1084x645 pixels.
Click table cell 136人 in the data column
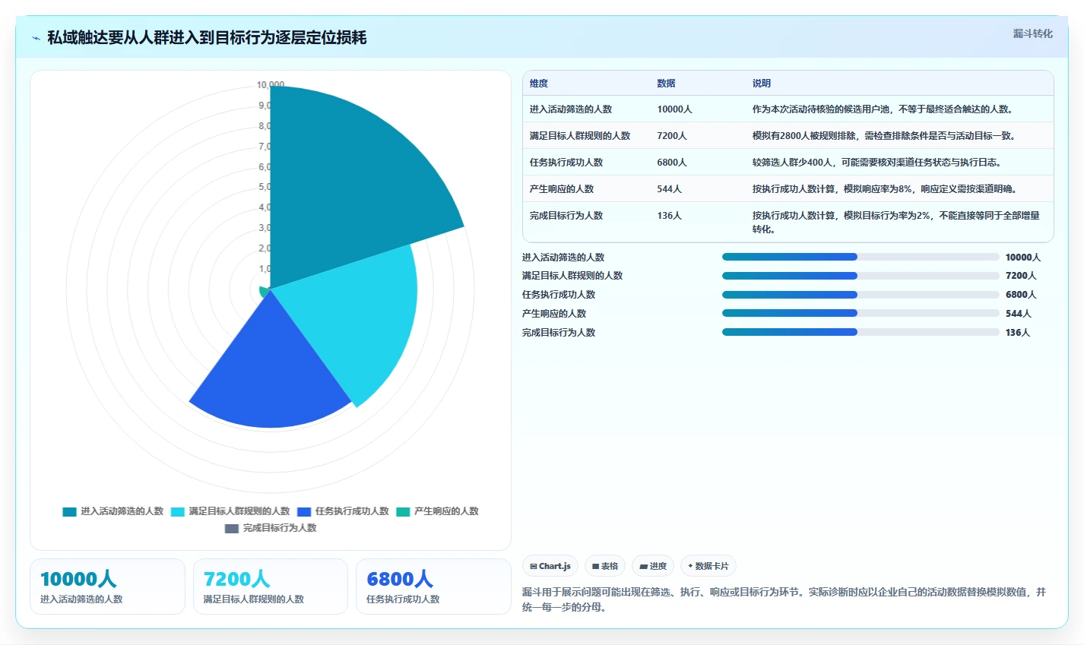coord(670,216)
